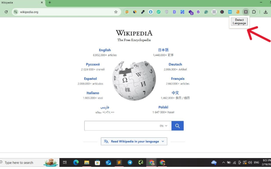This screenshot has height=169, width=271.
Task: Open Sublime Text from the taskbar
Action: point(119,162)
